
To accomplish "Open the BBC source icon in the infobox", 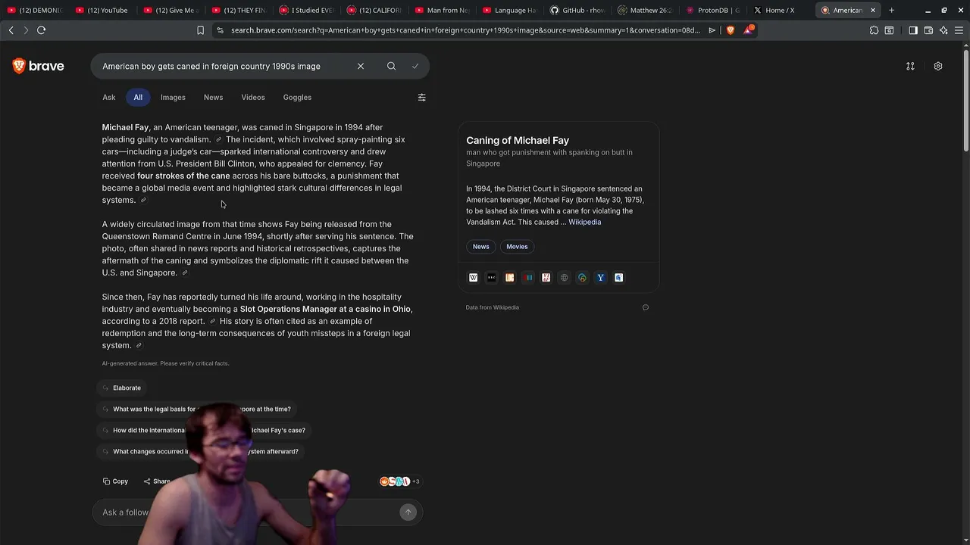I will (x=491, y=278).
